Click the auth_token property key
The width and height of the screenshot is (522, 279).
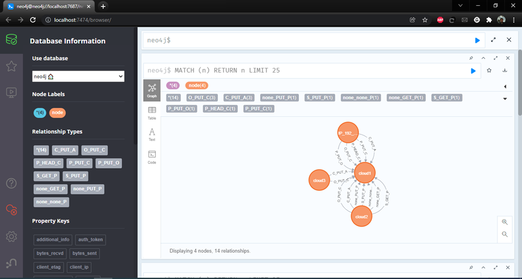click(x=90, y=239)
